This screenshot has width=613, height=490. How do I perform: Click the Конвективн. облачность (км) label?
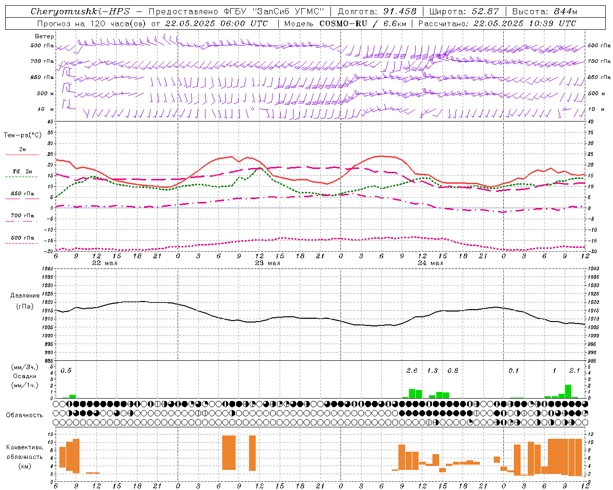pos(24,457)
